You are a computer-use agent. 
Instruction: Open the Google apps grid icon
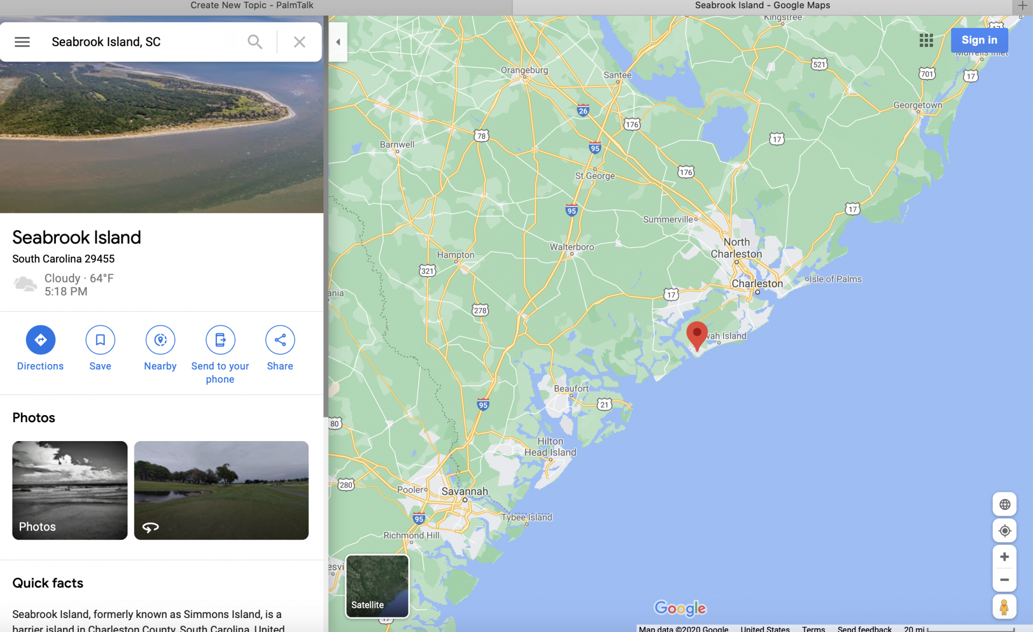(926, 40)
